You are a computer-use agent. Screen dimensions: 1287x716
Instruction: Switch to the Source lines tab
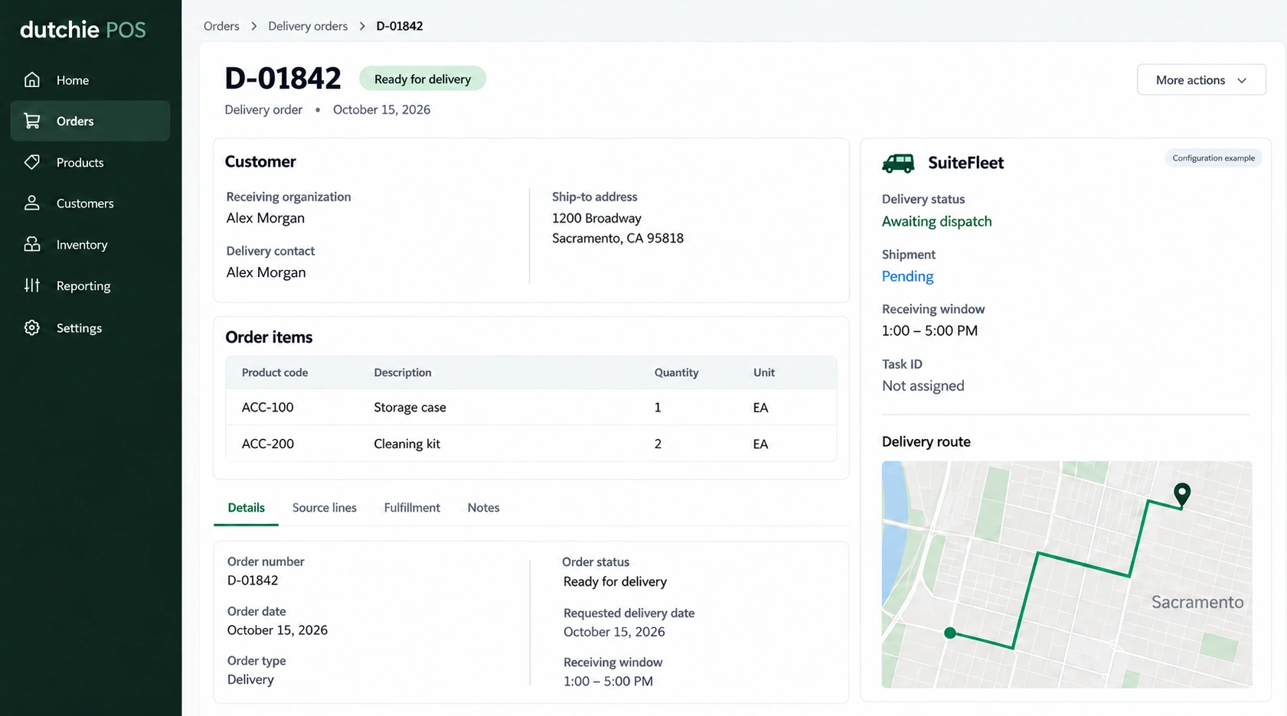click(x=325, y=508)
